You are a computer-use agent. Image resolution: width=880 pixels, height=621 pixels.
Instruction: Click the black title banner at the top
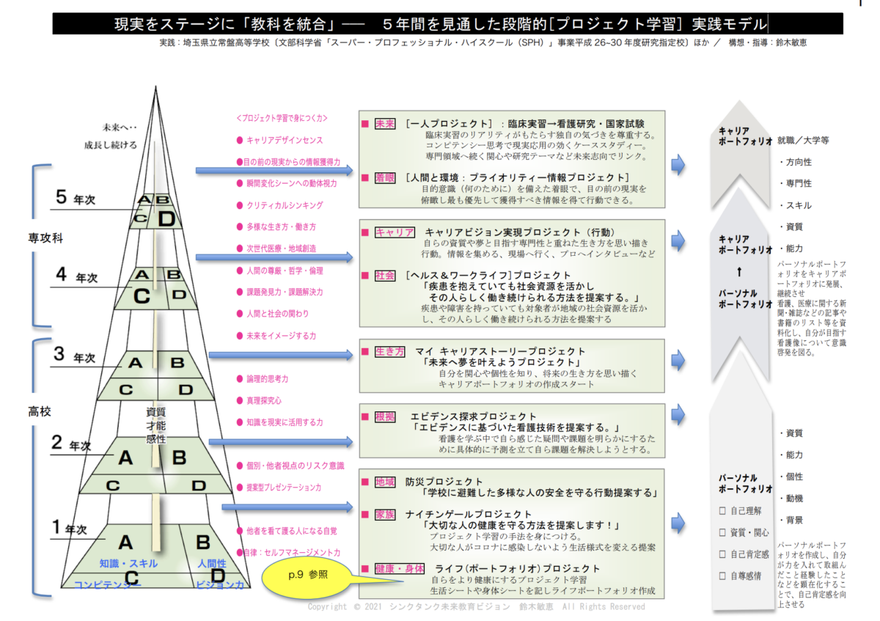click(447, 24)
